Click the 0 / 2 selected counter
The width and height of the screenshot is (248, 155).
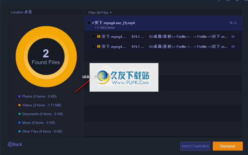(233, 23)
